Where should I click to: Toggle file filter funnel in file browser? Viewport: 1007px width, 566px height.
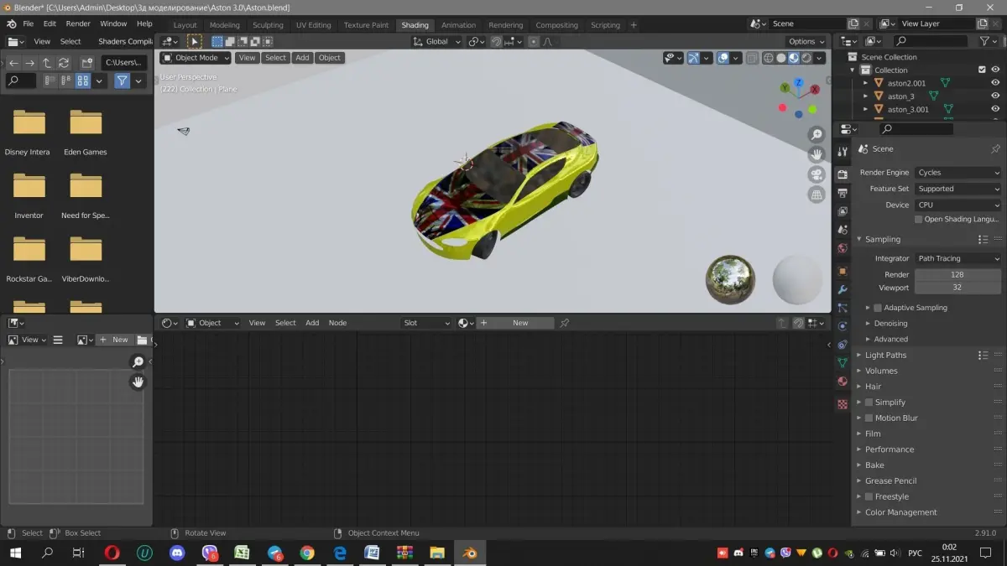123,80
